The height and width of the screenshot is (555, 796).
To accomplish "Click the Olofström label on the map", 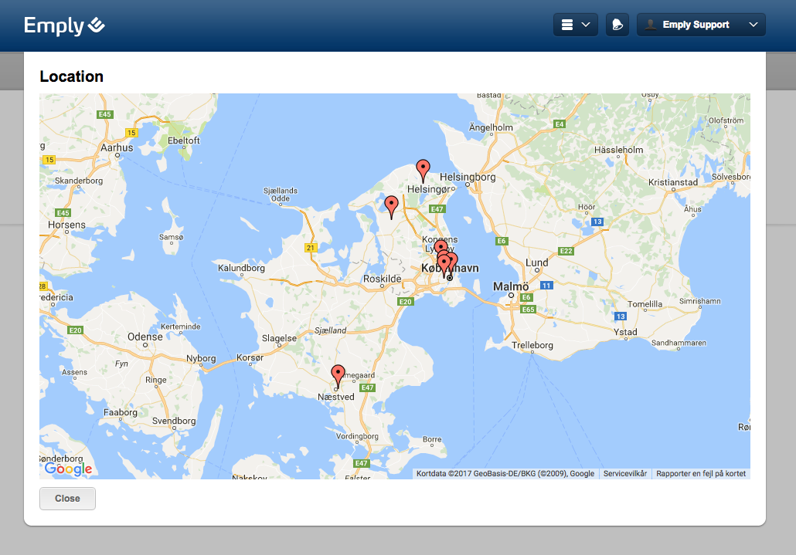I will (726, 120).
